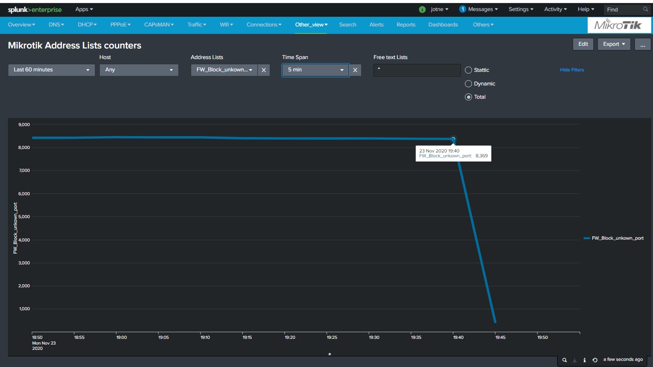Open the Time Span 5 min dropdown
This screenshot has height=367, width=653.
(315, 70)
